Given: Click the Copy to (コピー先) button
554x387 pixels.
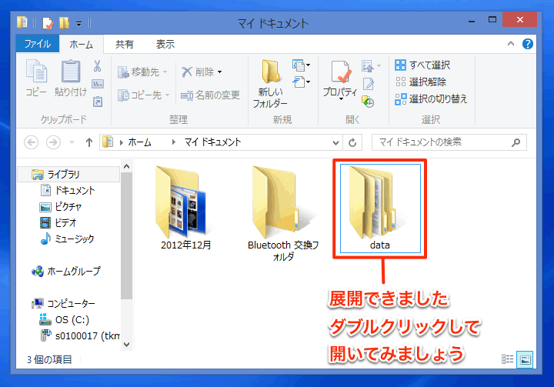Looking at the screenshot, I should [143, 95].
